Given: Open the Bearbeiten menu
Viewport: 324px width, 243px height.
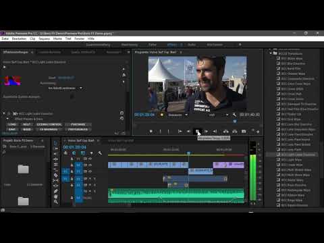Looking at the screenshot, I should (19, 38).
